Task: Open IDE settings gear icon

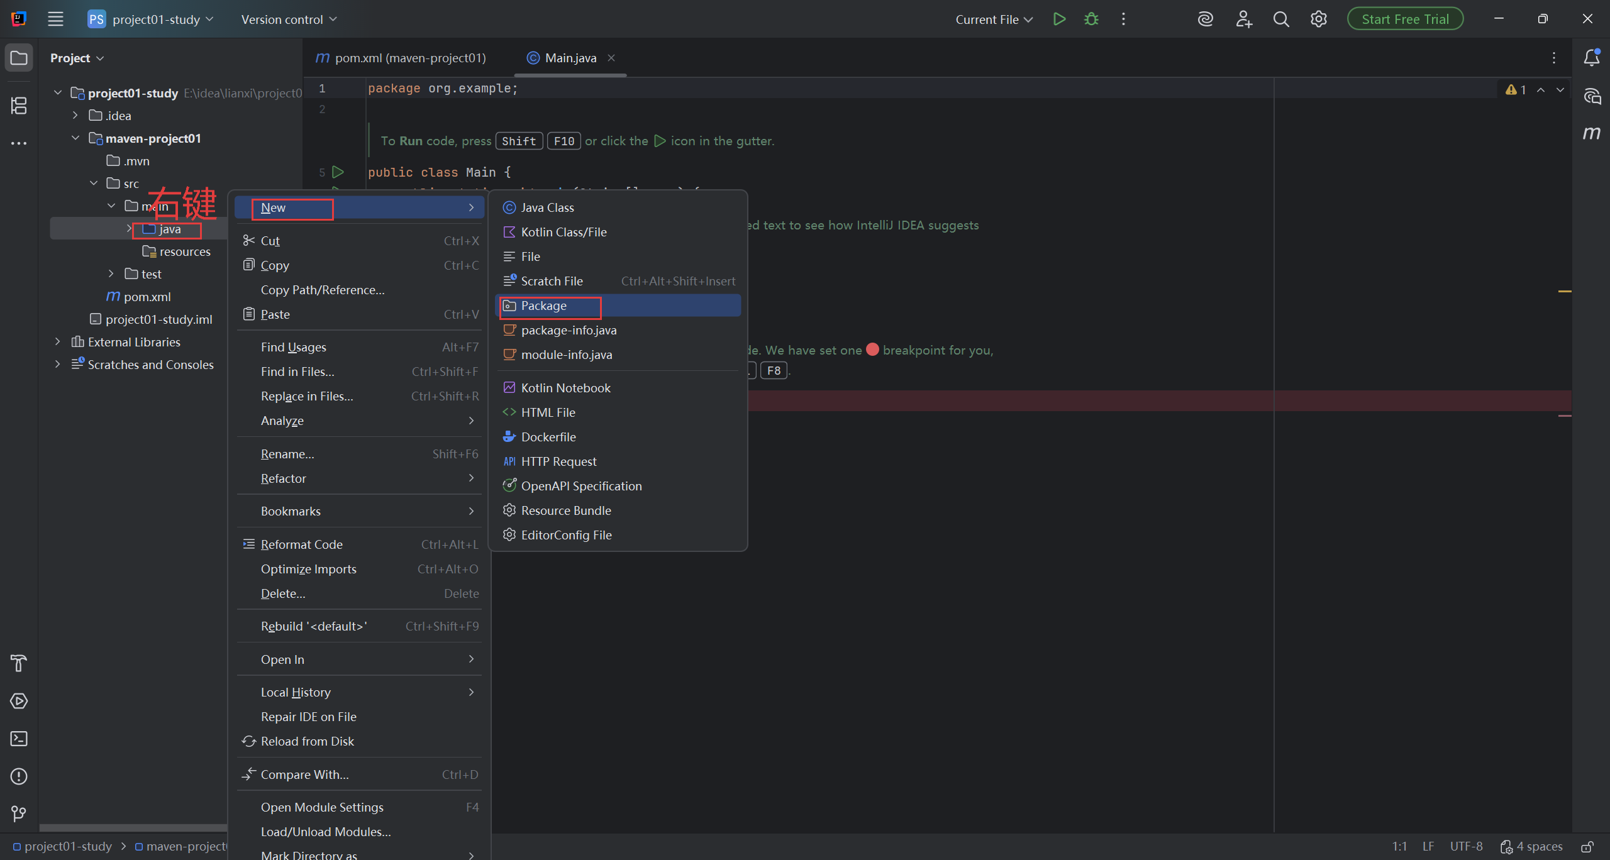Action: tap(1319, 19)
